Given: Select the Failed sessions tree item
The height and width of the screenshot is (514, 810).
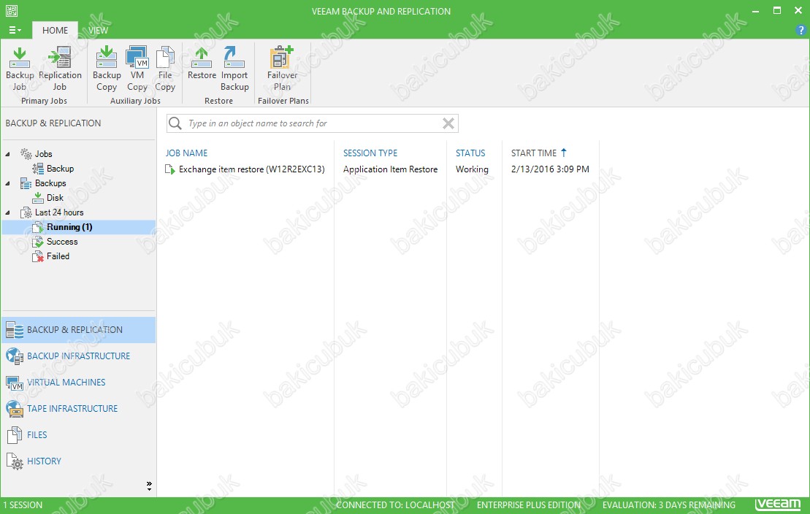Looking at the screenshot, I should pyautogui.click(x=58, y=256).
